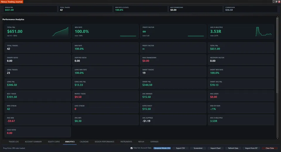Click the Sortino Ratio 0.00 value
This screenshot has height=152, width=281.
77,61
